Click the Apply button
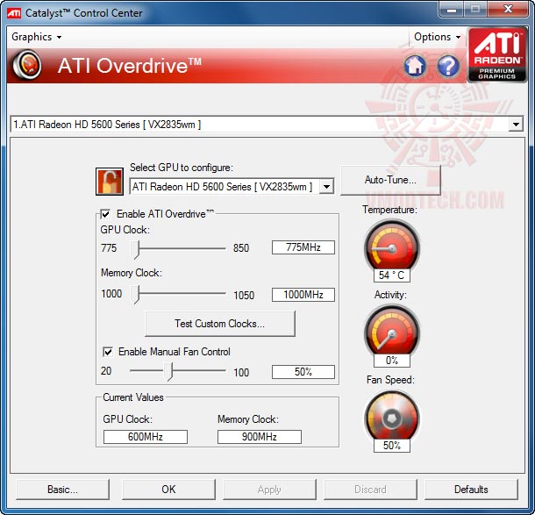Image resolution: width=535 pixels, height=515 pixels. pos(269,490)
